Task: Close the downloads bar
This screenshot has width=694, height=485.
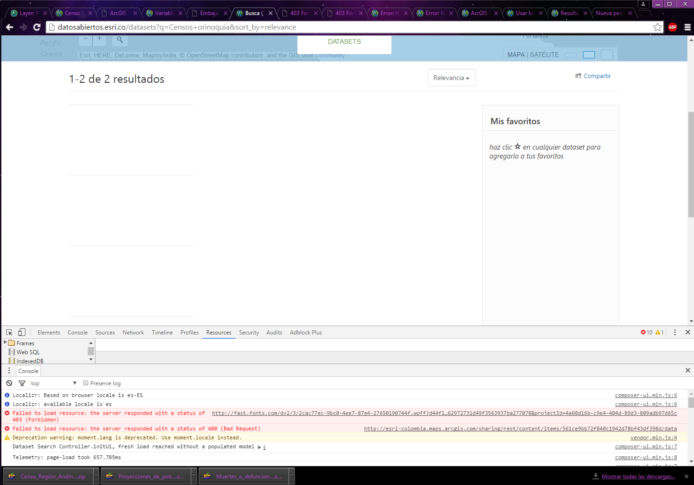Action: click(686, 476)
